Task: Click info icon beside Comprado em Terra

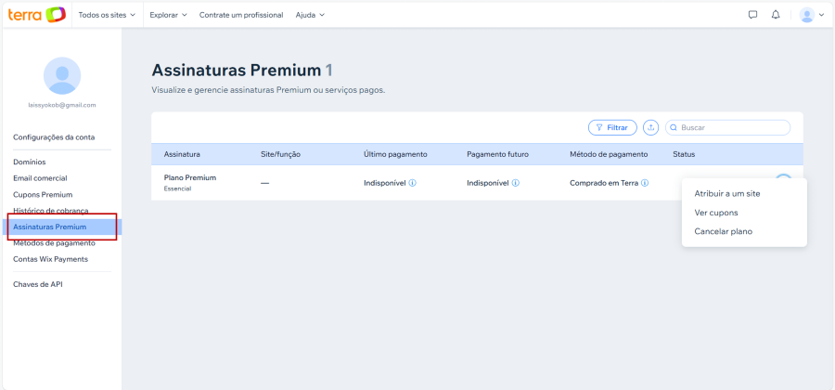Action: click(x=644, y=183)
